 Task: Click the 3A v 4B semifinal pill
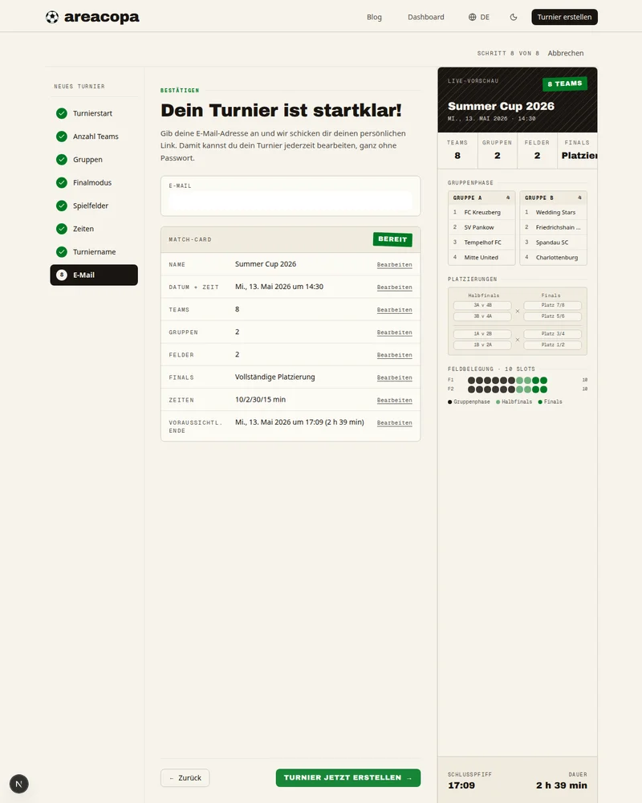coord(482,305)
